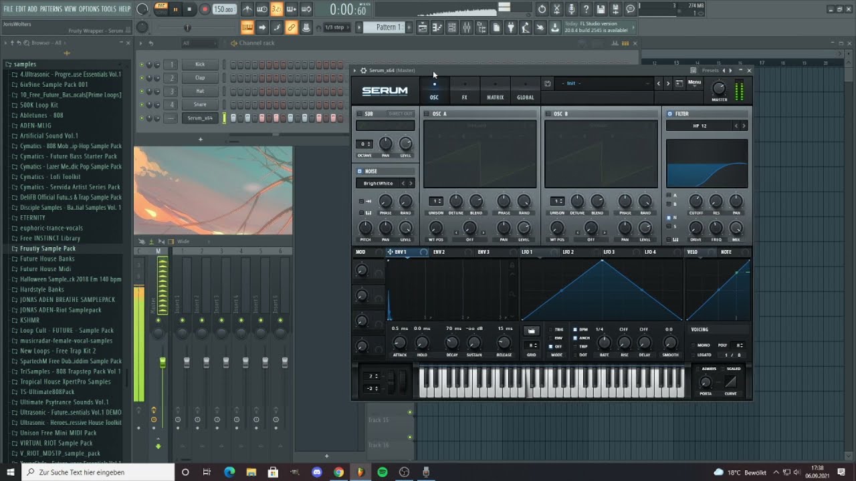Screen dimensions: 856x481
Task: Click the Kick channel button
Action: (200, 64)
